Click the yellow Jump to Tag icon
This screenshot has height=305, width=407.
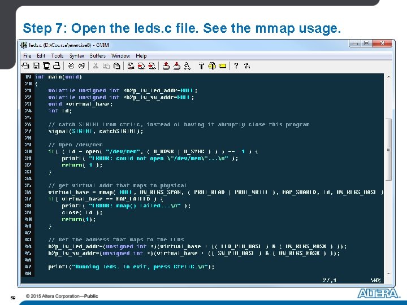[223, 66]
